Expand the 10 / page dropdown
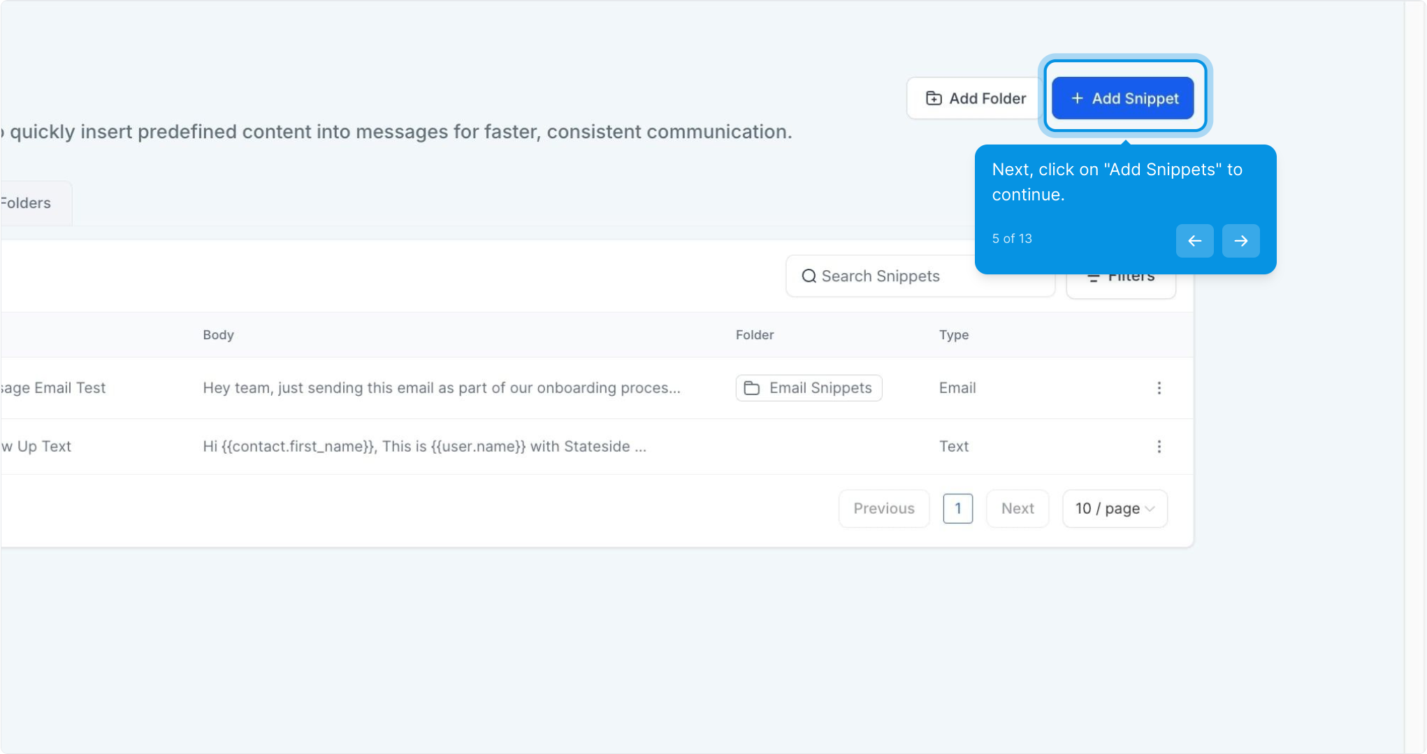 click(1115, 509)
